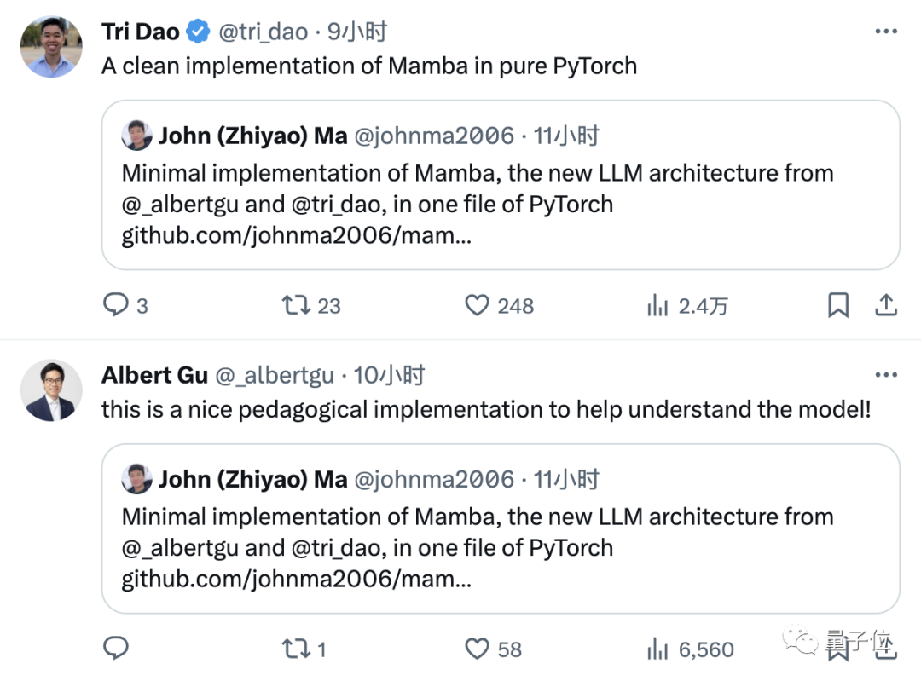
Task: Open the @tri_dao handle link
Action: pyautogui.click(x=264, y=32)
